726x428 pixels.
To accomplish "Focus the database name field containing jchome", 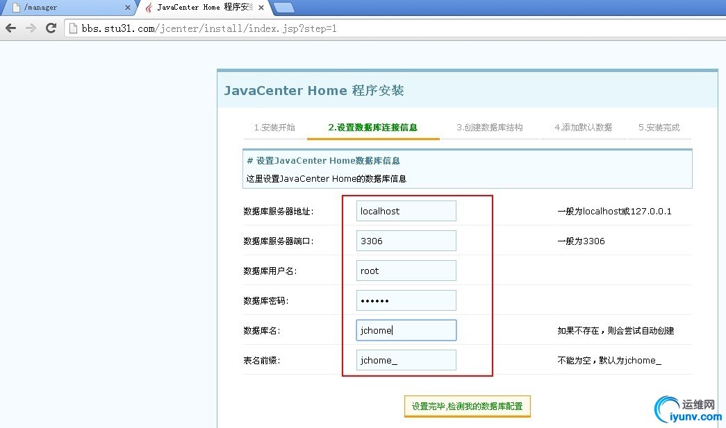I will [406, 330].
